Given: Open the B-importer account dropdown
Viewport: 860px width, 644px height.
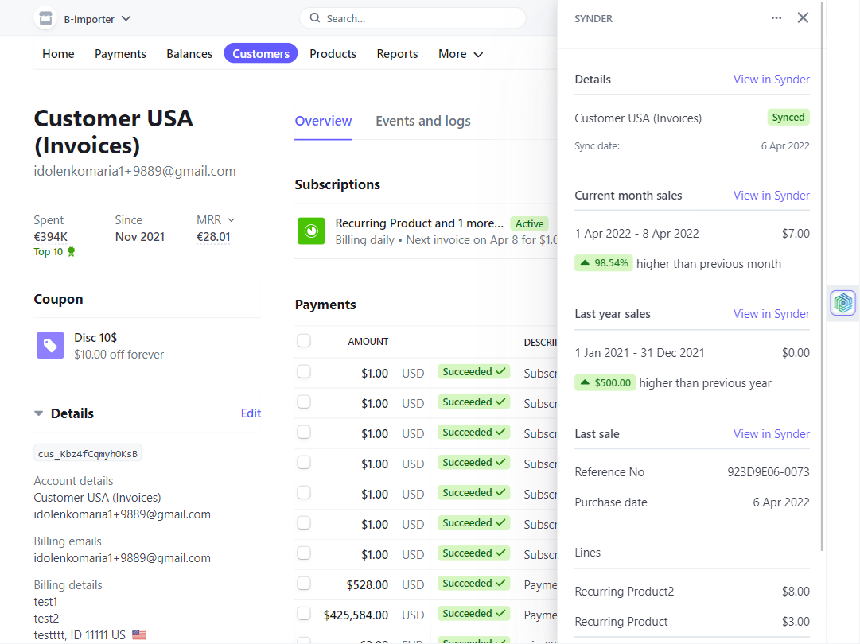Looking at the screenshot, I should pyautogui.click(x=97, y=19).
